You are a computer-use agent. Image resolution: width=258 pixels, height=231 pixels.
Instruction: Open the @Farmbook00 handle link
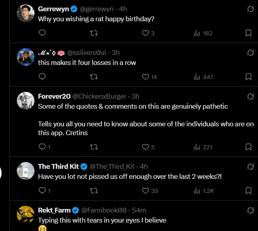(104, 210)
